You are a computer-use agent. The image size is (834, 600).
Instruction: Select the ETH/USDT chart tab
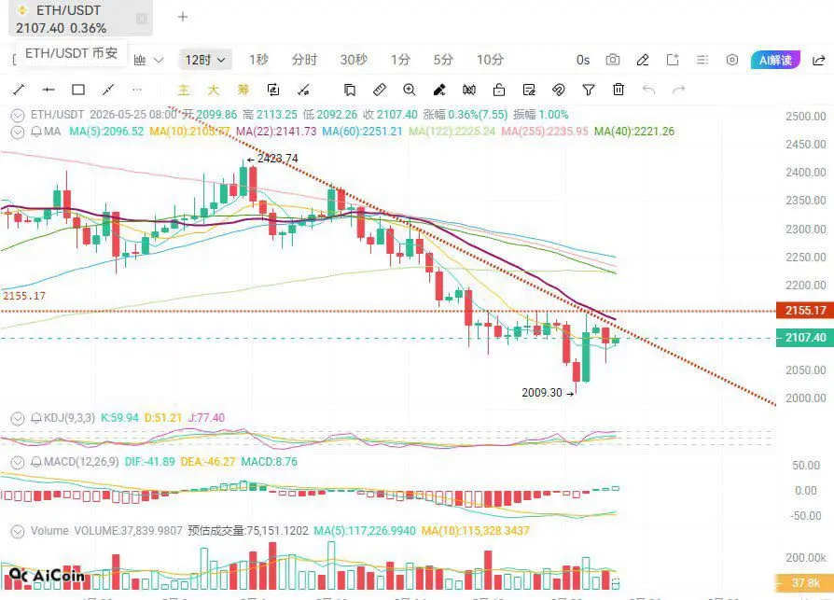tap(80, 19)
